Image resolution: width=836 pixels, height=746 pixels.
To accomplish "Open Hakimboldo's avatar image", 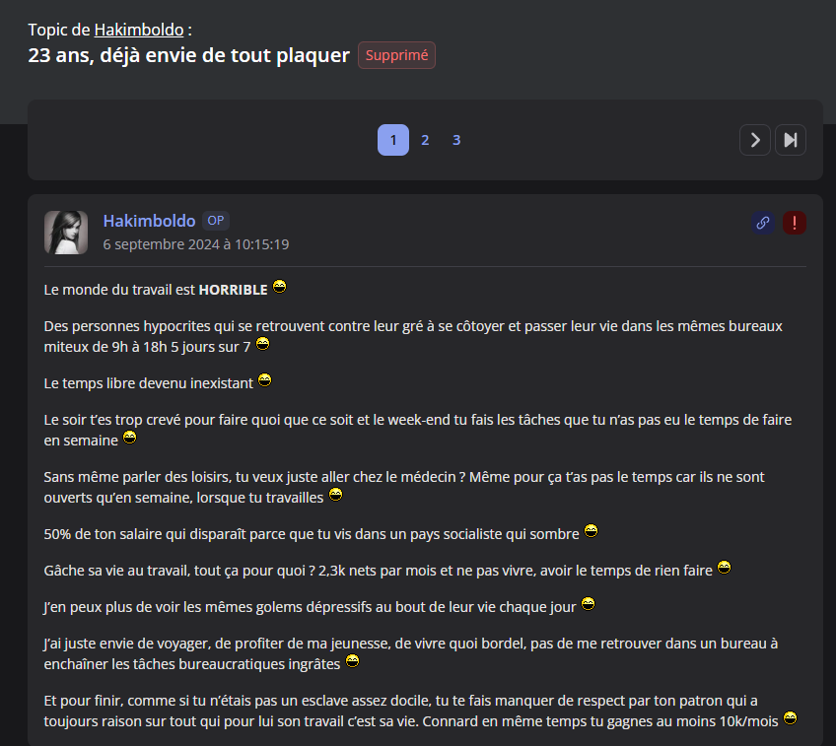I will point(66,233).
